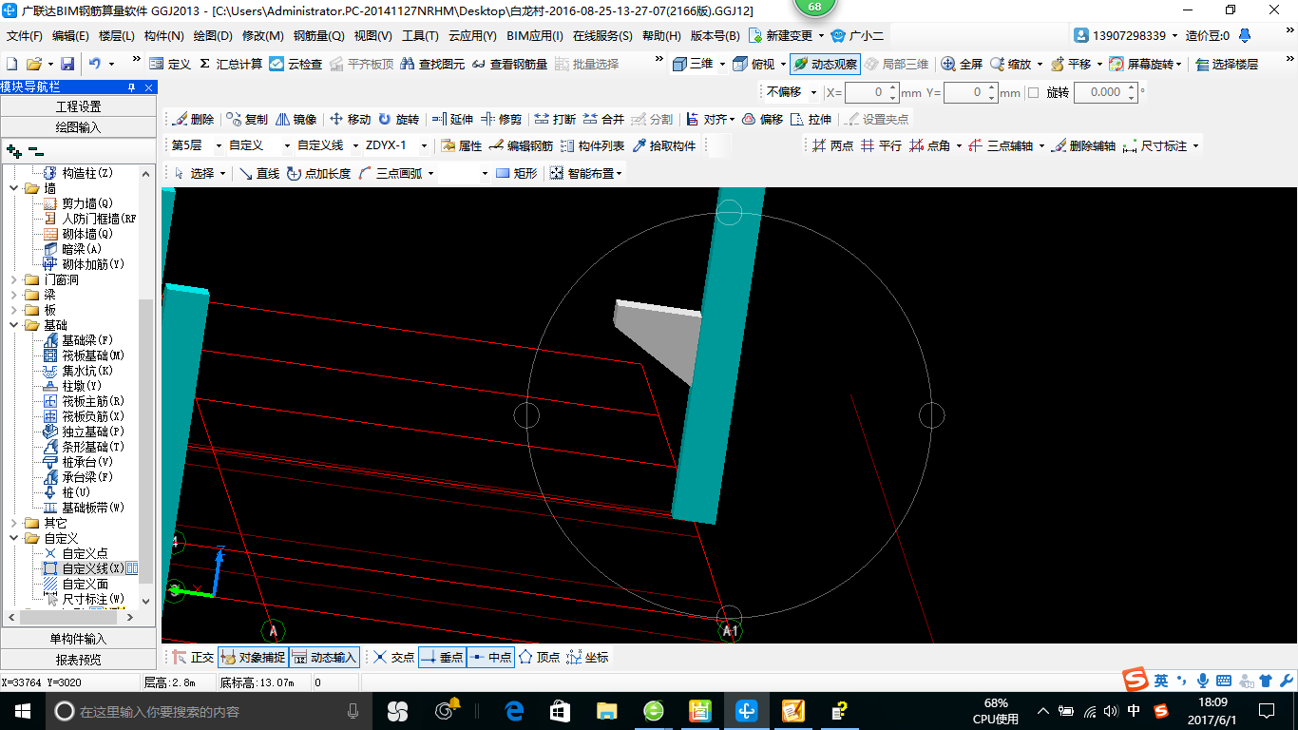The height and width of the screenshot is (730, 1298).
Task: Toggle 动态观察 dynamic observe mode
Action: click(825, 64)
